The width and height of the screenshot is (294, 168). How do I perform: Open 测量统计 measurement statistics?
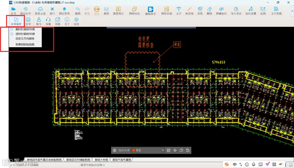tap(118, 11)
